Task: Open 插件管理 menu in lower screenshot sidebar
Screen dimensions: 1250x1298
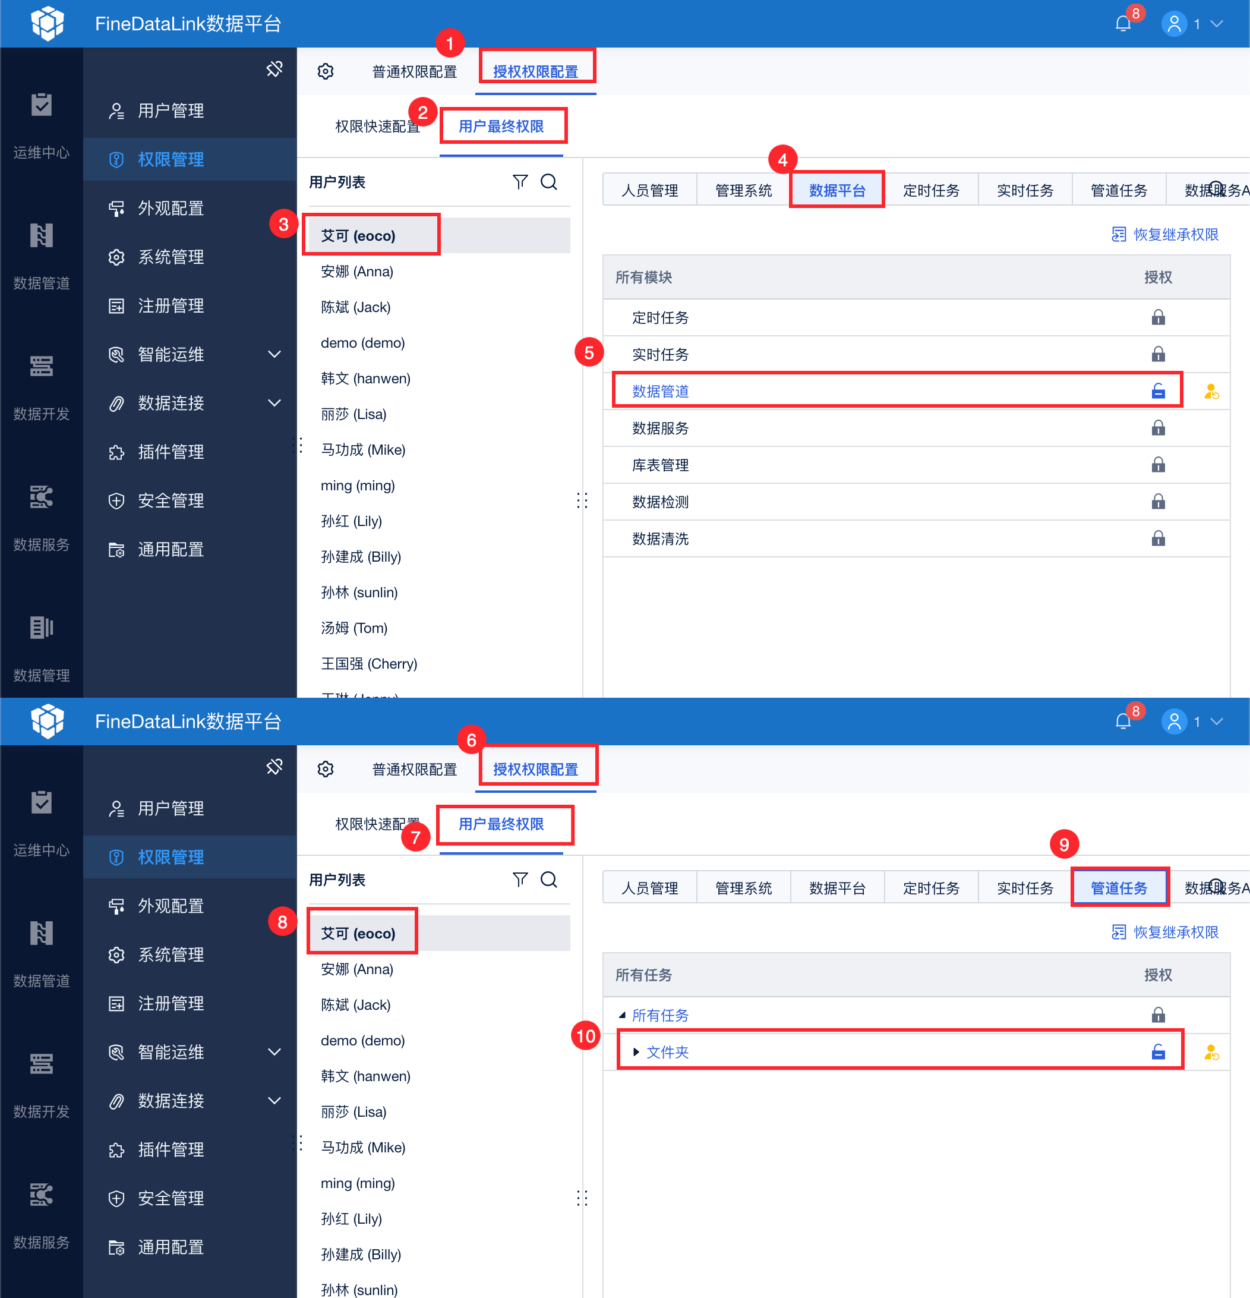Action: pos(190,1149)
